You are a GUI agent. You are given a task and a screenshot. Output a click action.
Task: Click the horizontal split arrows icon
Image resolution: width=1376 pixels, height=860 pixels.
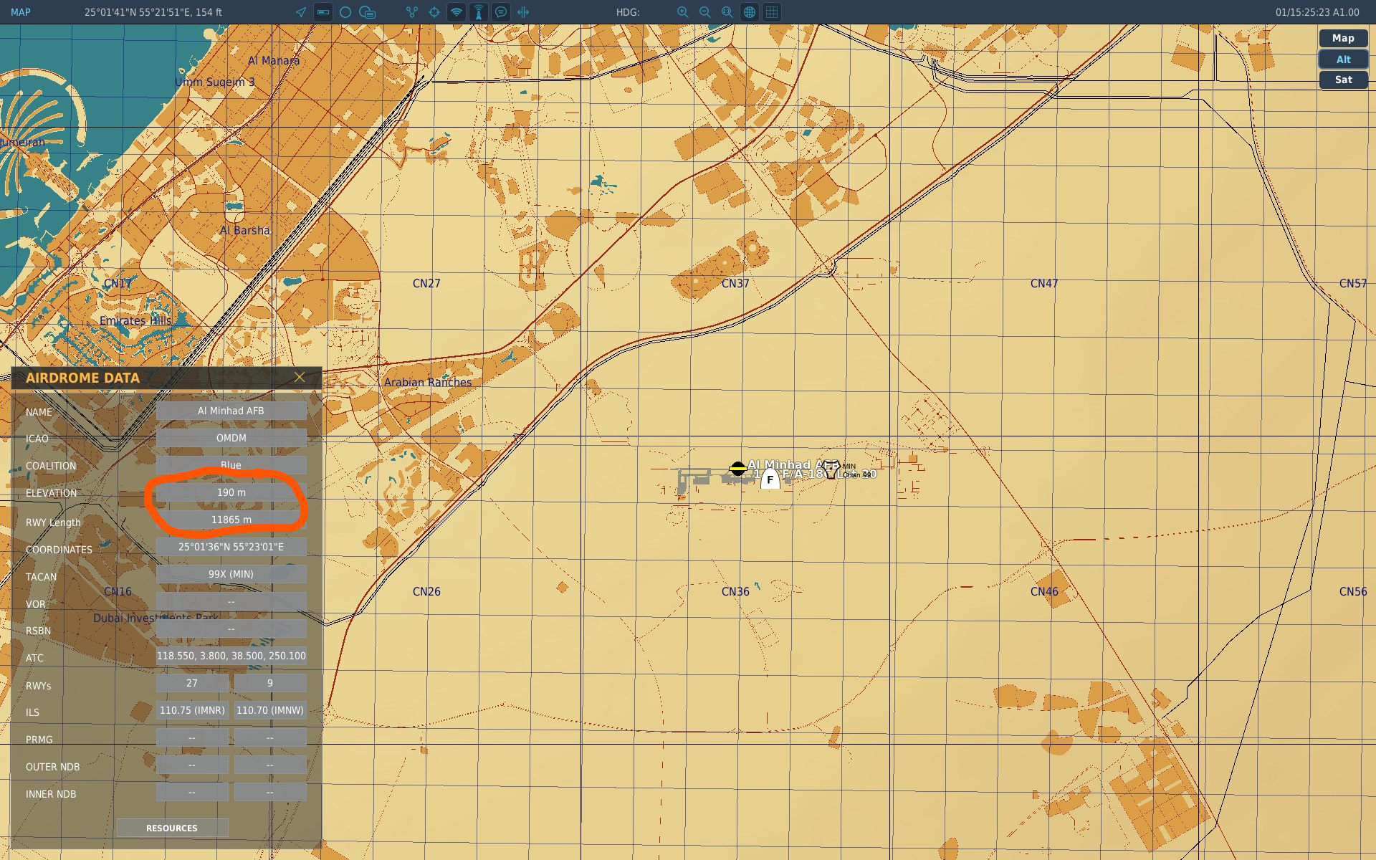[x=523, y=12]
